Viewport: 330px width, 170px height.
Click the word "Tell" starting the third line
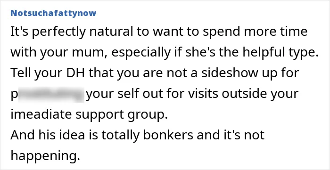[20, 73]
